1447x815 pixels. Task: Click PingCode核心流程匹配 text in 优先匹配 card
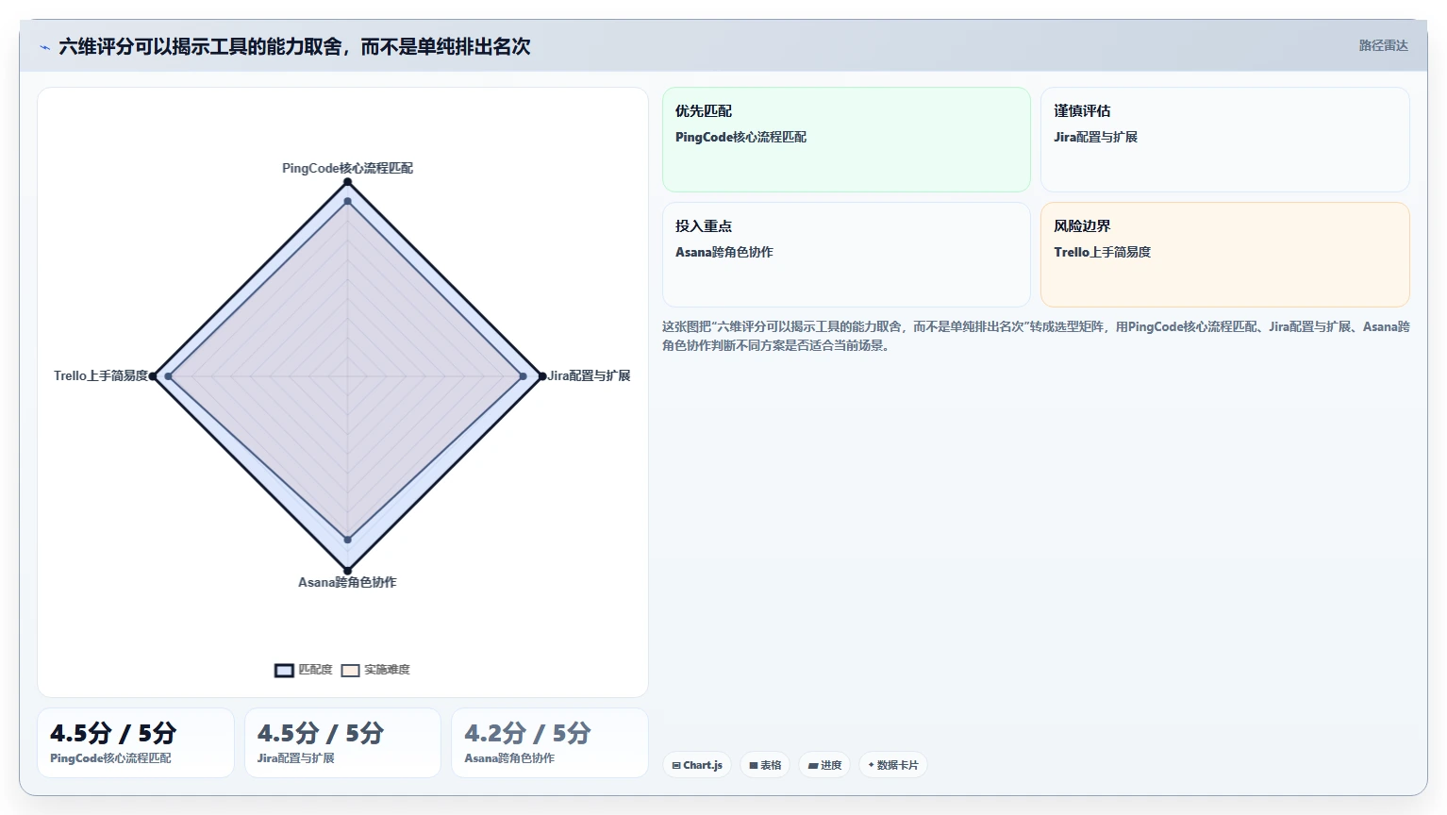[740, 137]
